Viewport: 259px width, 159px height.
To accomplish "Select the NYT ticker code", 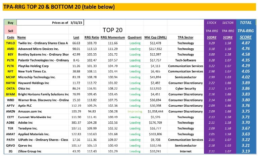I will [x=10, y=71].
